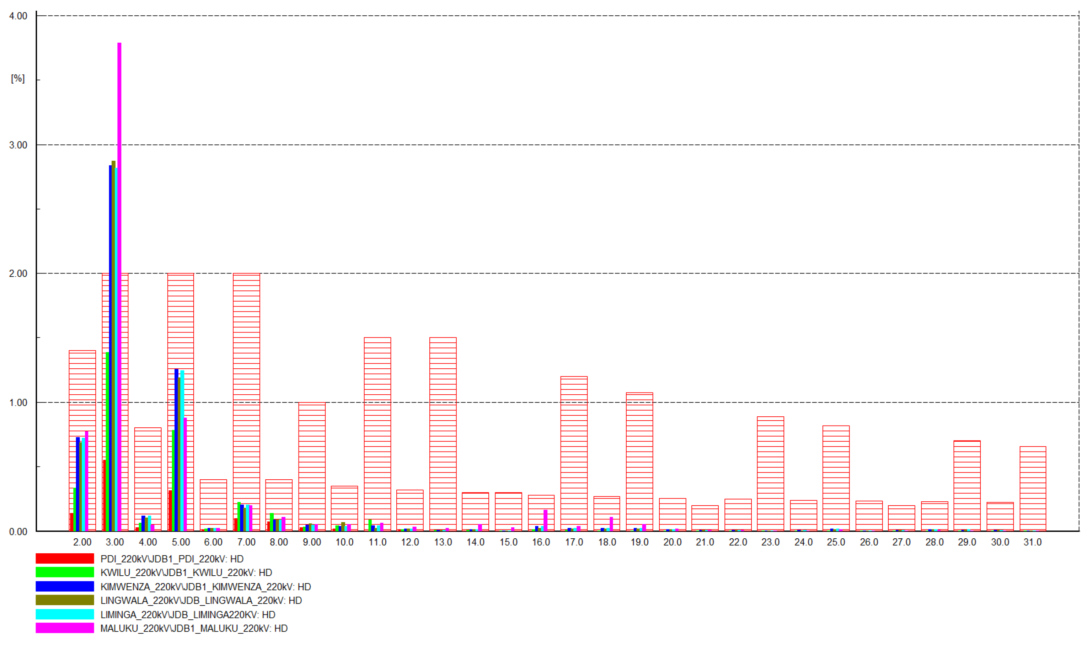The height and width of the screenshot is (645, 1087).
Task: Click the olive LINGWALA bar at harmonic 3.00
Action: pyautogui.click(x=114, y=346)
